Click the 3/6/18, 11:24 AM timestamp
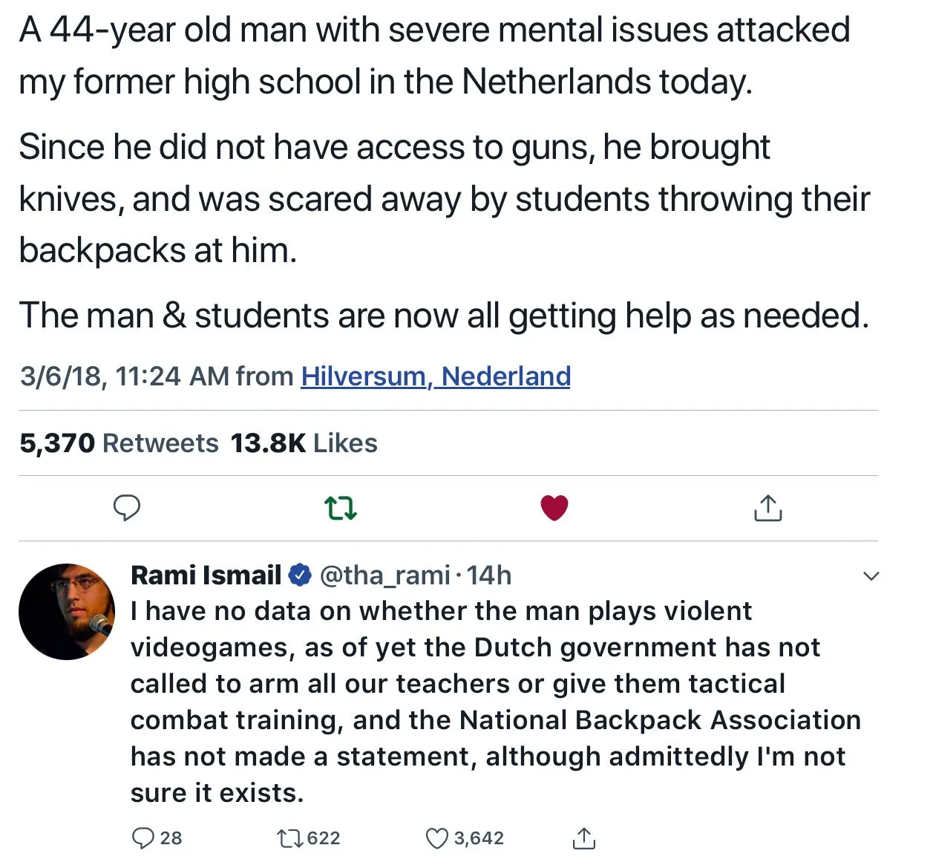 (x=99, y=376)
